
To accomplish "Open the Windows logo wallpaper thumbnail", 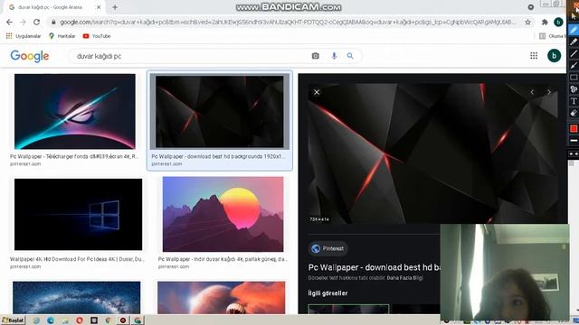I will click(79, 215).
